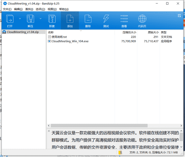The image size is (185, 157).
Task: Click the yellow archive icon in status bar
Action: [x=120, y=153]
